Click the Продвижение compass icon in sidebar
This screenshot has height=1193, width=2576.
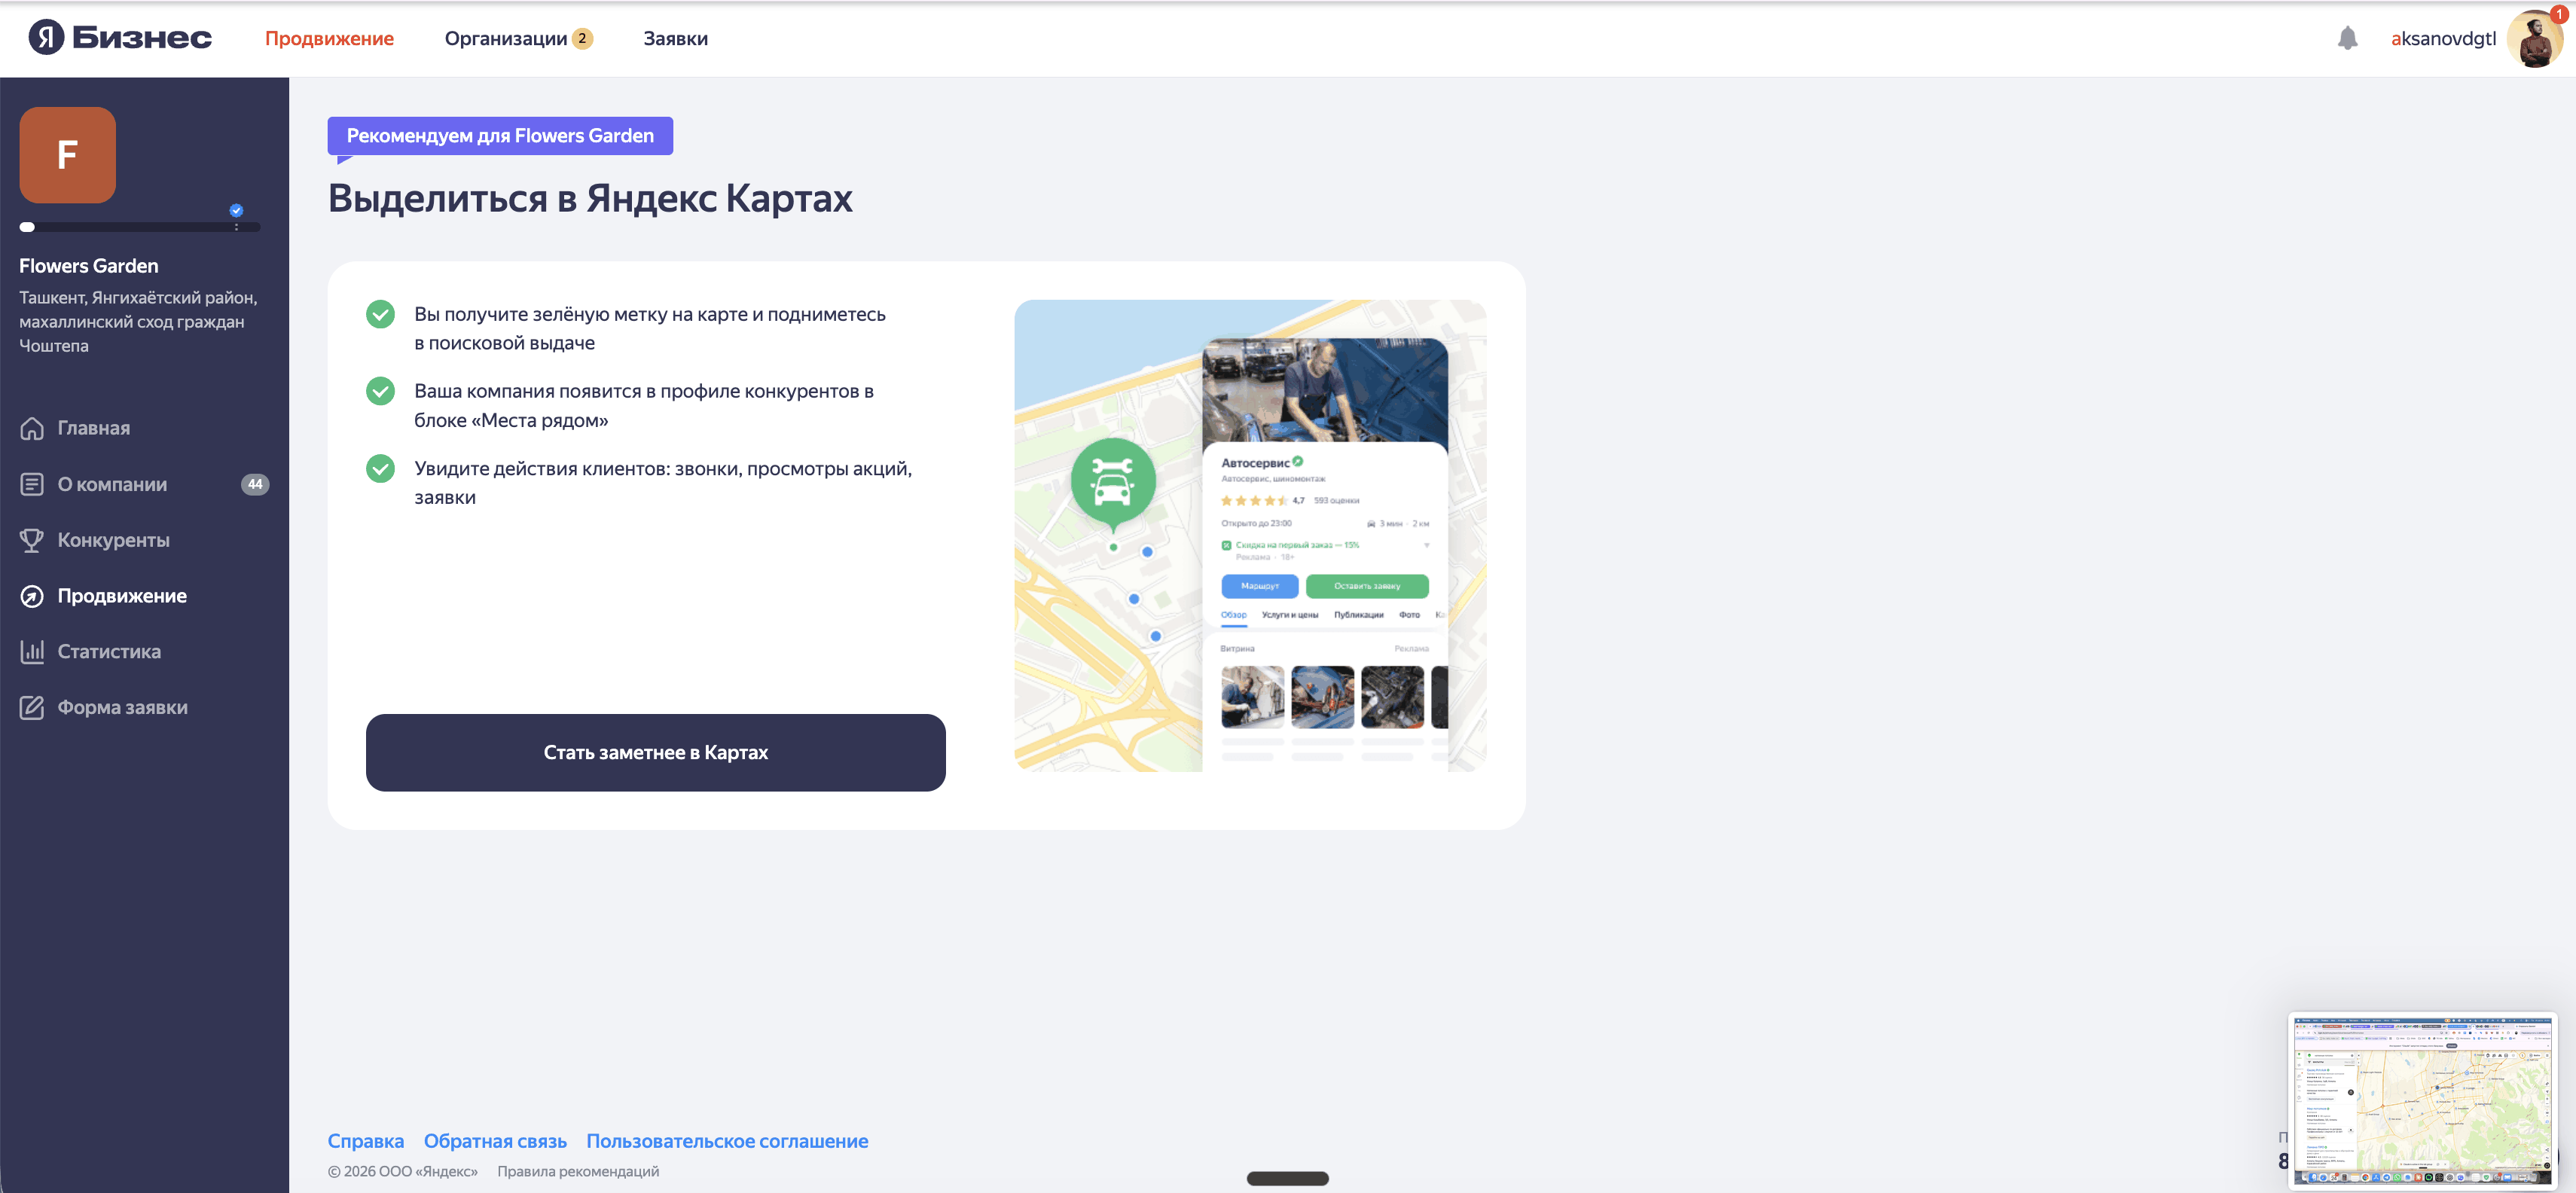[32, 596]
